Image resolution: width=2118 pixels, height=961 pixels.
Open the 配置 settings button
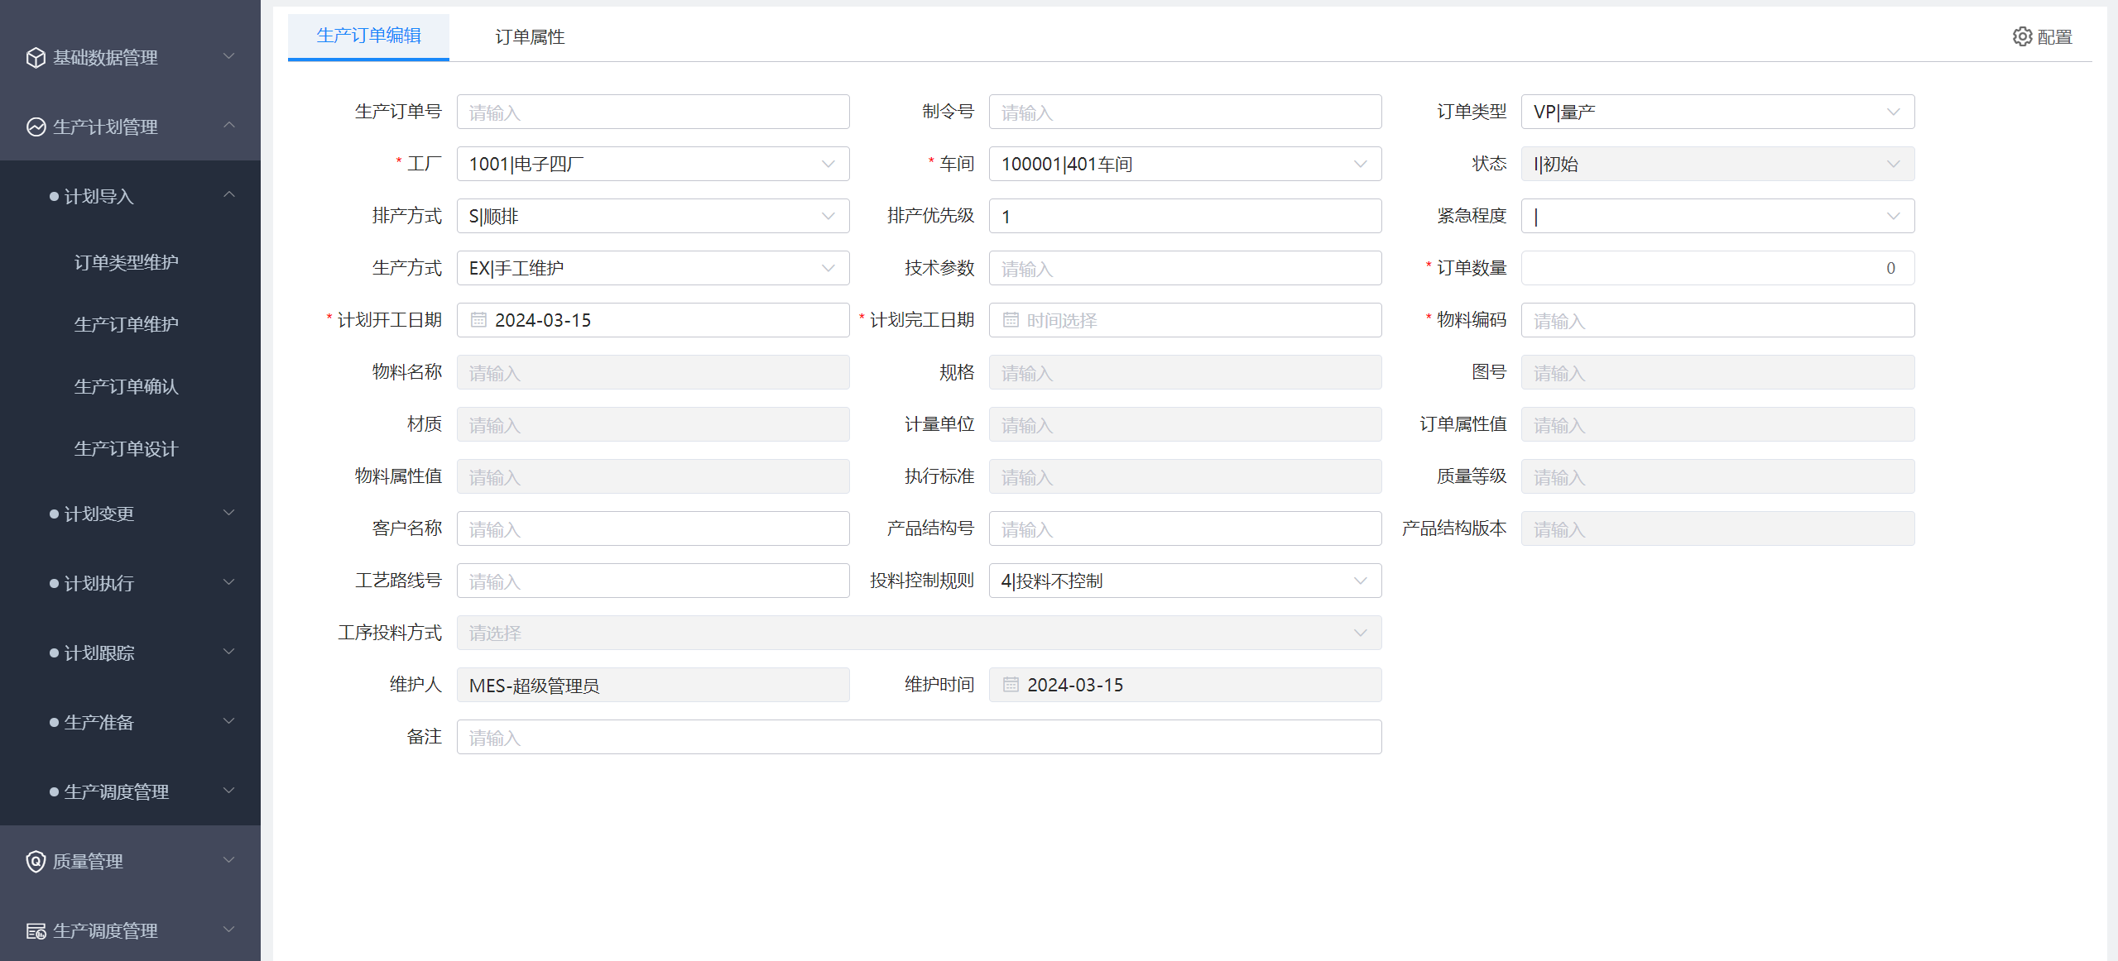pos(2043,36)
